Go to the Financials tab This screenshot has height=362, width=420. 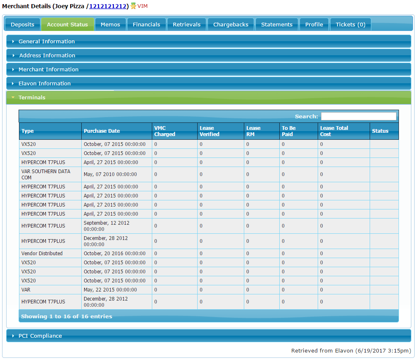coord(146,24)
